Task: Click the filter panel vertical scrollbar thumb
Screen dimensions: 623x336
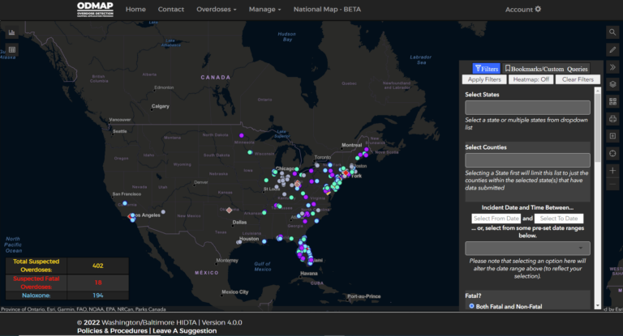Action: pyautogui.click(x=597, y=127)
